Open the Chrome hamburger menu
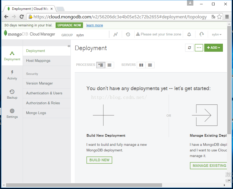This screenshot has width=233, height=189. click(x=227, y=17)
